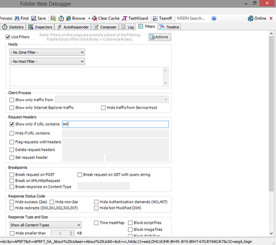Viewport: 276px width, 245px height.
Task: Click the Tearoff toolbar icon
Action: coord(155,18)
